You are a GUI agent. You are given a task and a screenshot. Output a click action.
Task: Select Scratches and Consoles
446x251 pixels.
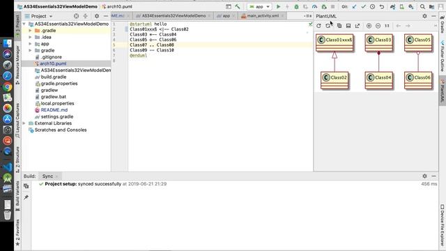61,130
